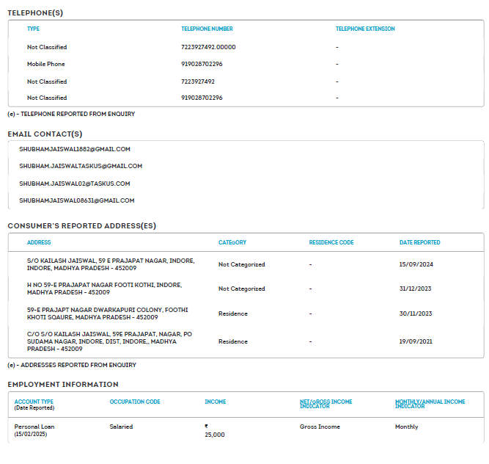Select date reported 19/09/2021

pos(416,341)
